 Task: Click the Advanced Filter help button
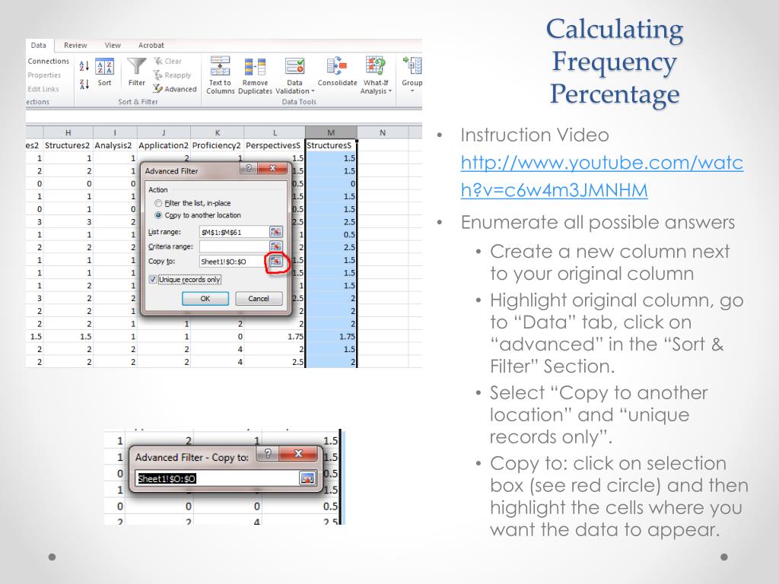[249, 168]
